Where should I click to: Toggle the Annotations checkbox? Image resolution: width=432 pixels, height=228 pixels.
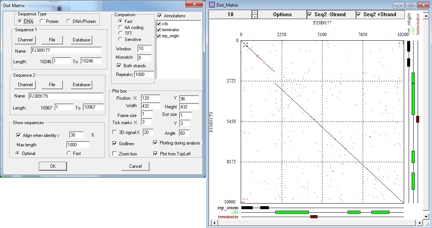tap(160, 16)
